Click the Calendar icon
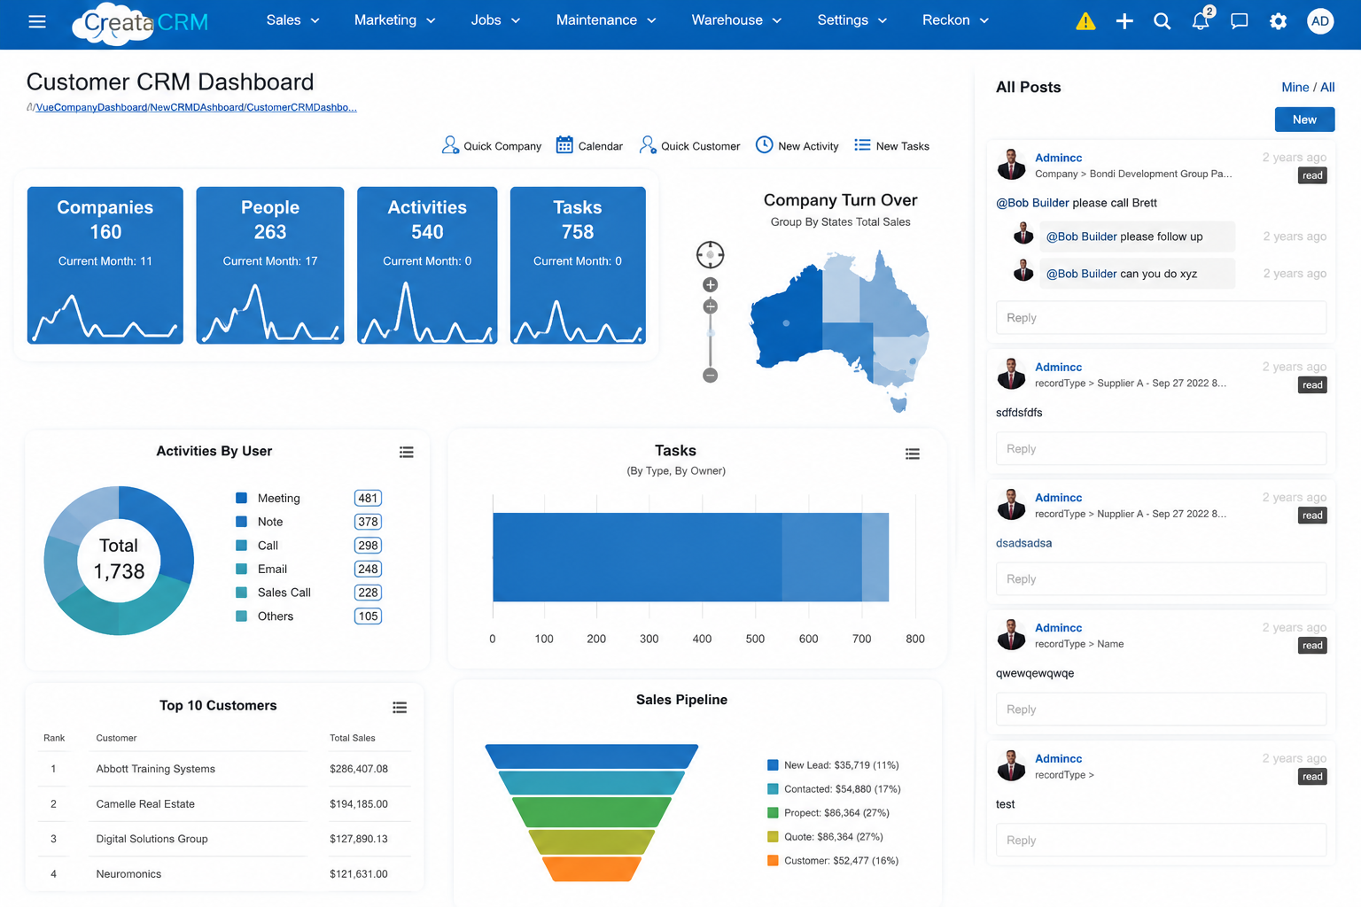The width and height of the screenshot is (1361, 907). coord(564,145)
